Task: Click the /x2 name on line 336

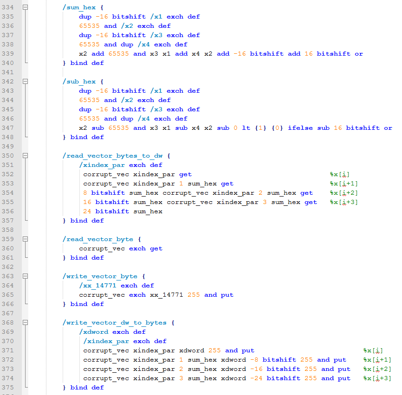Action: pos(127,26)
